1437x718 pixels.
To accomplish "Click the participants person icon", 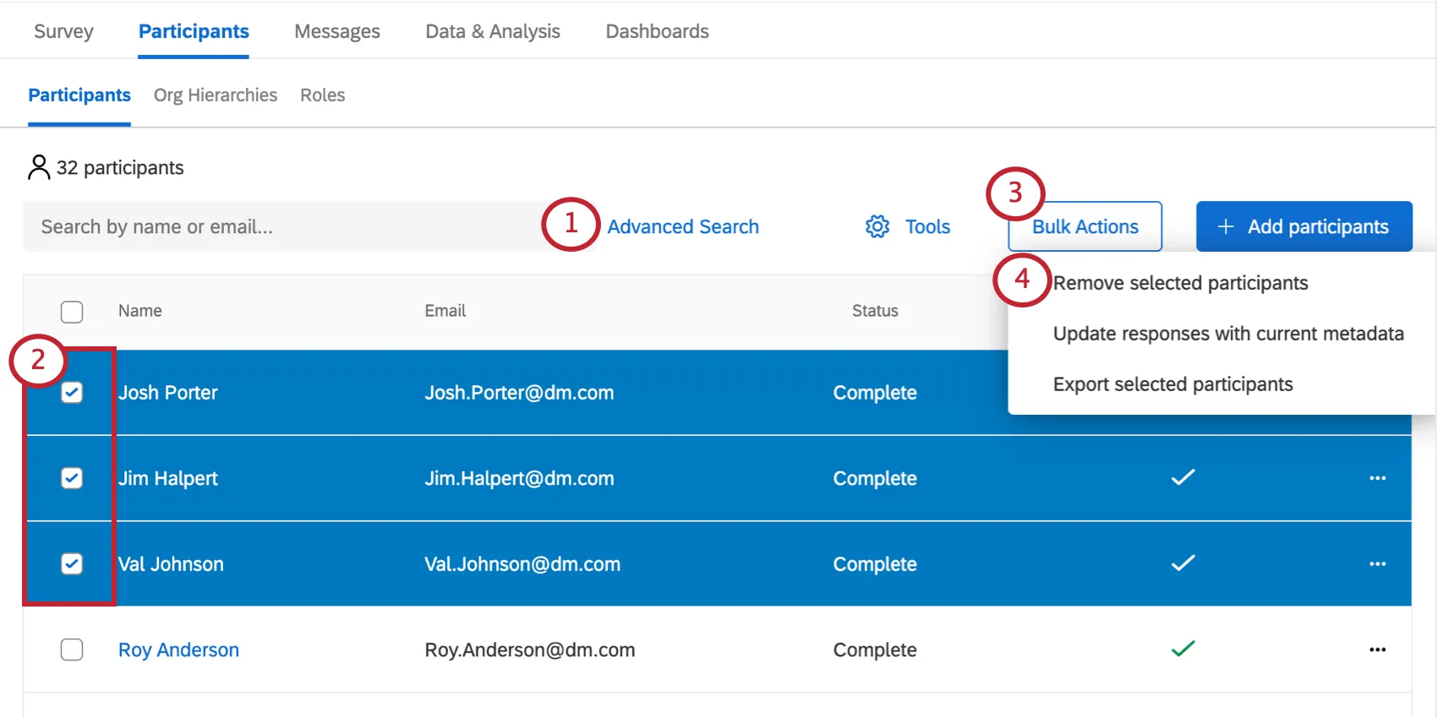I will point(39,167).
